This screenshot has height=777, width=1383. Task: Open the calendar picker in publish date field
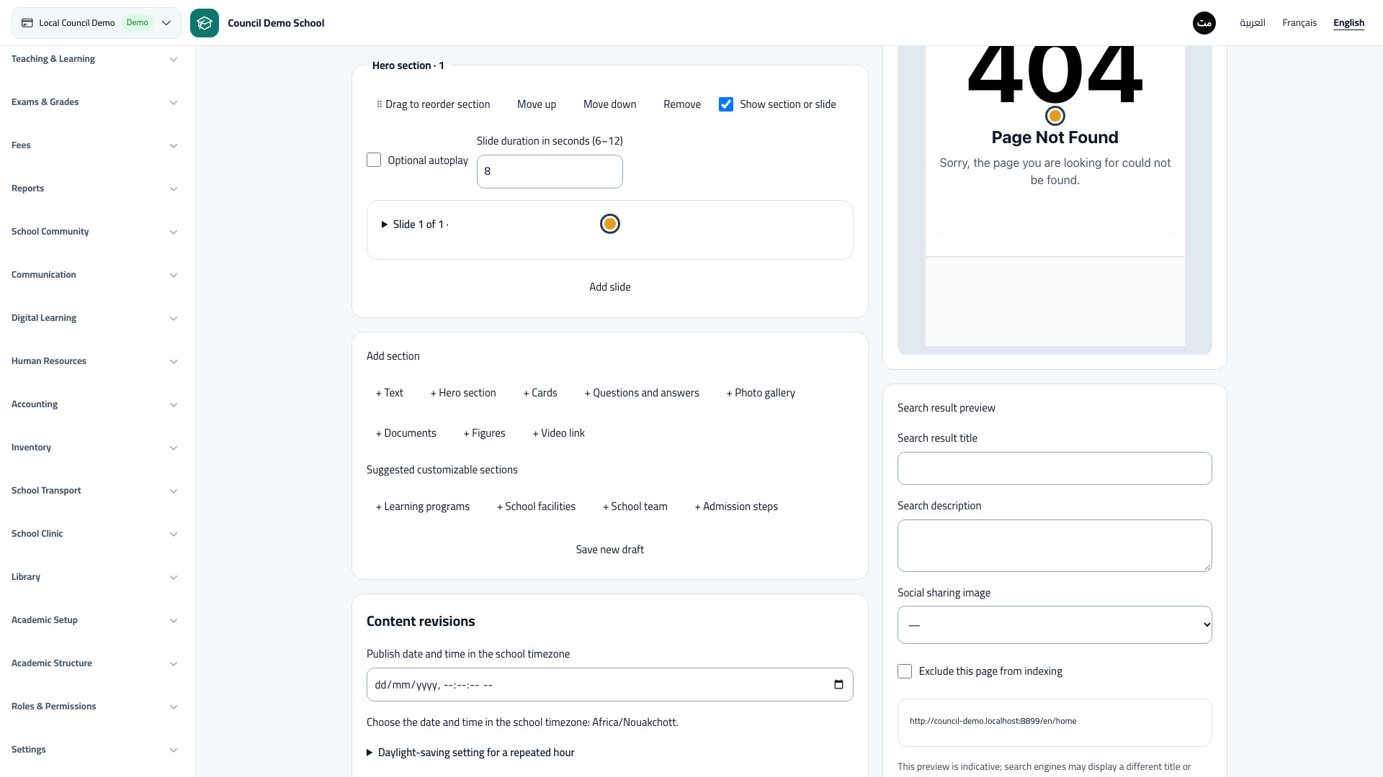coord(838,684)
